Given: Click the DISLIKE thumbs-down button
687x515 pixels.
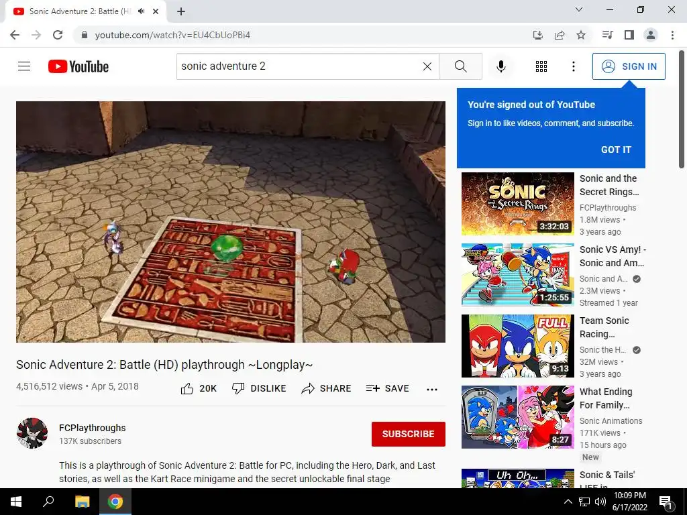Looking at the screenshot, I should click(x=259, y=388).
